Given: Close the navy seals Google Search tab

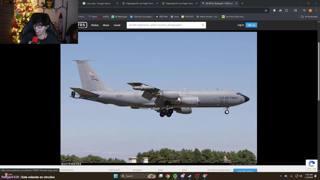Looking at the screenshot, I should (x=117, y=3).
